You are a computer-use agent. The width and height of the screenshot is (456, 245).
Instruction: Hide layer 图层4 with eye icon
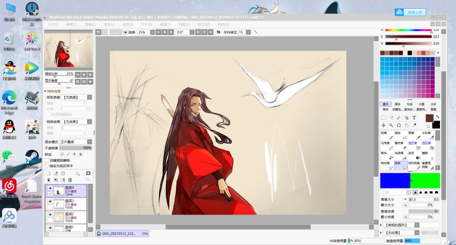[x=50, y=188]
